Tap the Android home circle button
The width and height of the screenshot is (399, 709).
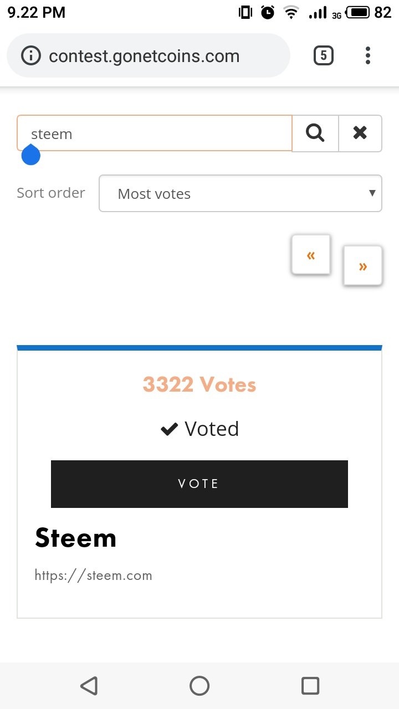coord(199,686)
